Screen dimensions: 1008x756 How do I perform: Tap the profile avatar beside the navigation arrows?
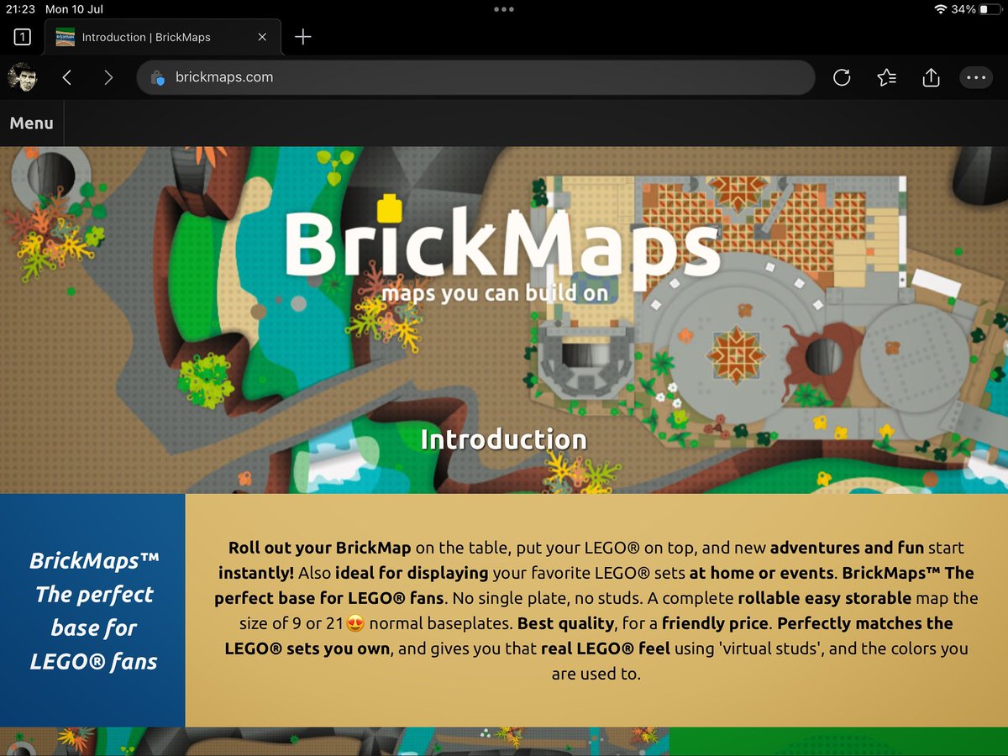[x=22, y=77]
